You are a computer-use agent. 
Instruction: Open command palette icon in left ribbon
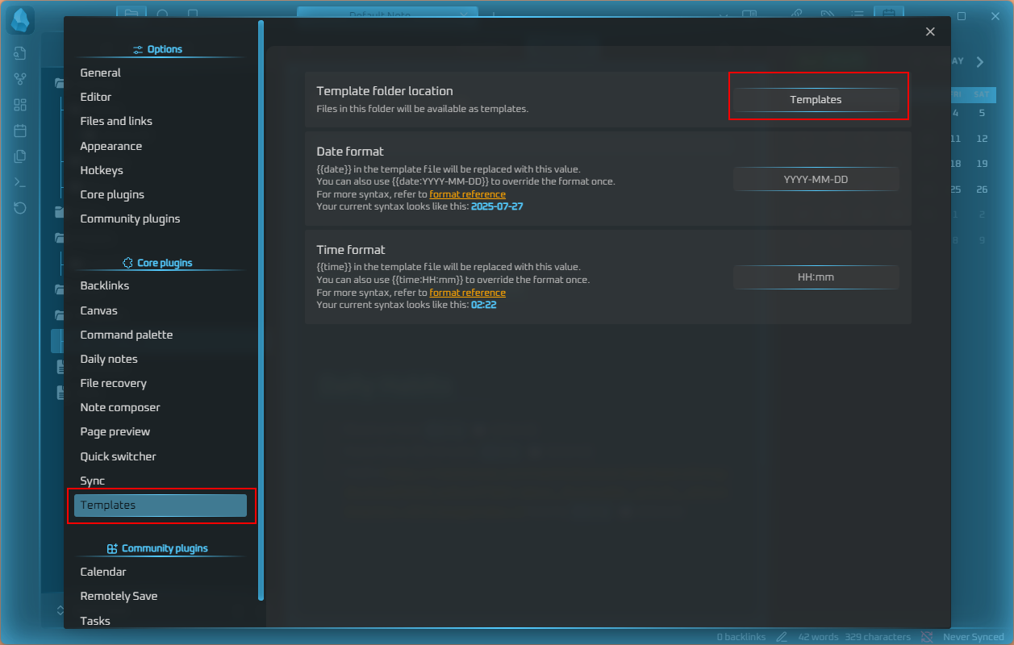click(21, 182)
